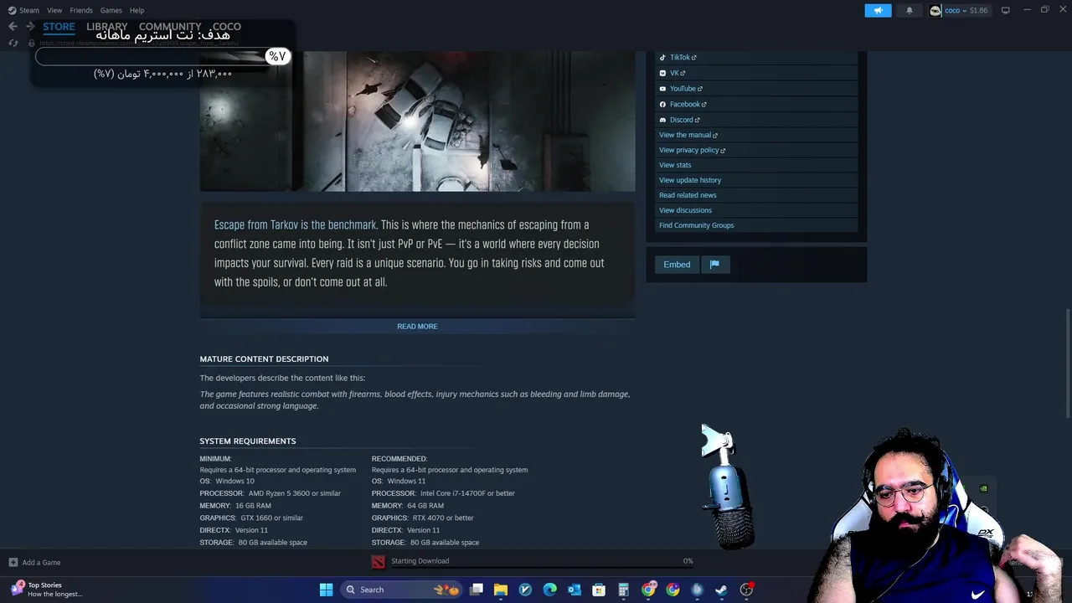Open the Windows Start menu
This screenshot has width=1072, height=603.
[326, 590]
